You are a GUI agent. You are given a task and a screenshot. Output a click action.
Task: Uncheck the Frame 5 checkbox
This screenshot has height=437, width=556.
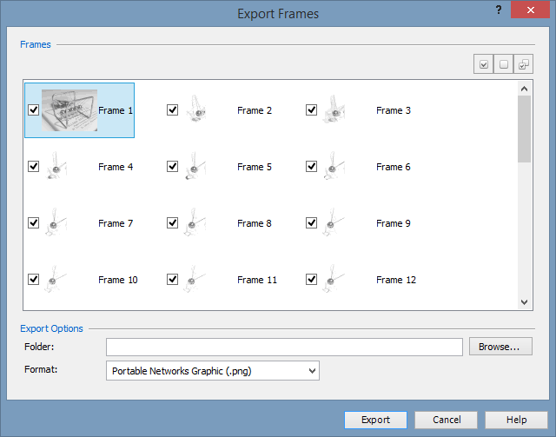172,166
